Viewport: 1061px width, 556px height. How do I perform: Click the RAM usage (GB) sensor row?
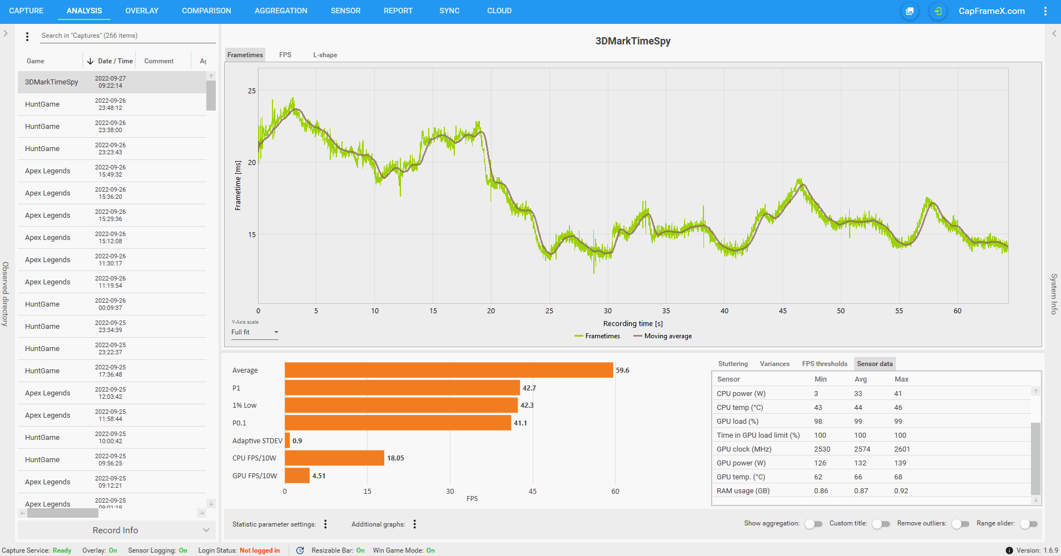[871, 491]
